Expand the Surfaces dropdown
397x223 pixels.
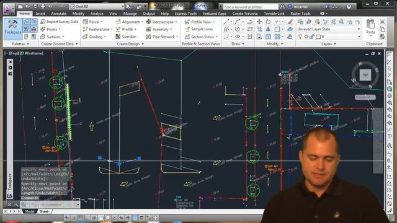63,37
